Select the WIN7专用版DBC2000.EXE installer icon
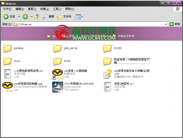 point(58,87)
